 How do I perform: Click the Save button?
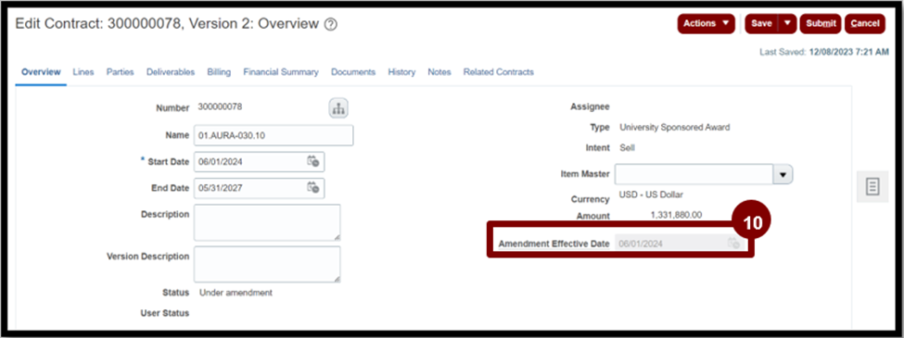(x=761, y=23)
